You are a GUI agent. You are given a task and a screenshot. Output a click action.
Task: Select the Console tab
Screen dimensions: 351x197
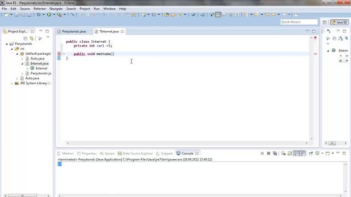[x=187, y=153]
